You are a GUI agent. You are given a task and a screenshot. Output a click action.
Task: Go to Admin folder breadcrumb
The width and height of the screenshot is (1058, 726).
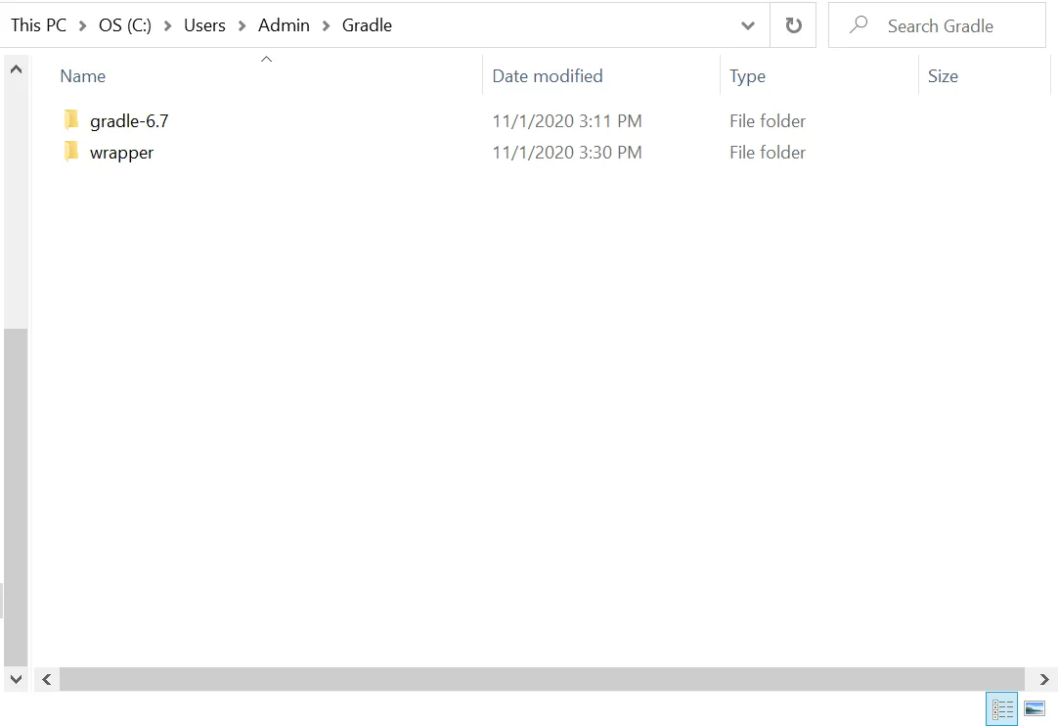tap(285, 25)
